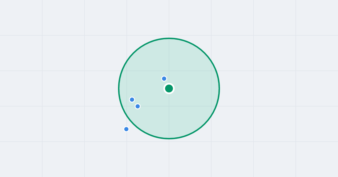Click the green center marker of the circle

click(169, 88)
